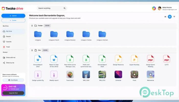Open the Linagora Tunisia folder
This screenshot has height=102, width=179.
pyautogui.click(x=86, y=34)
